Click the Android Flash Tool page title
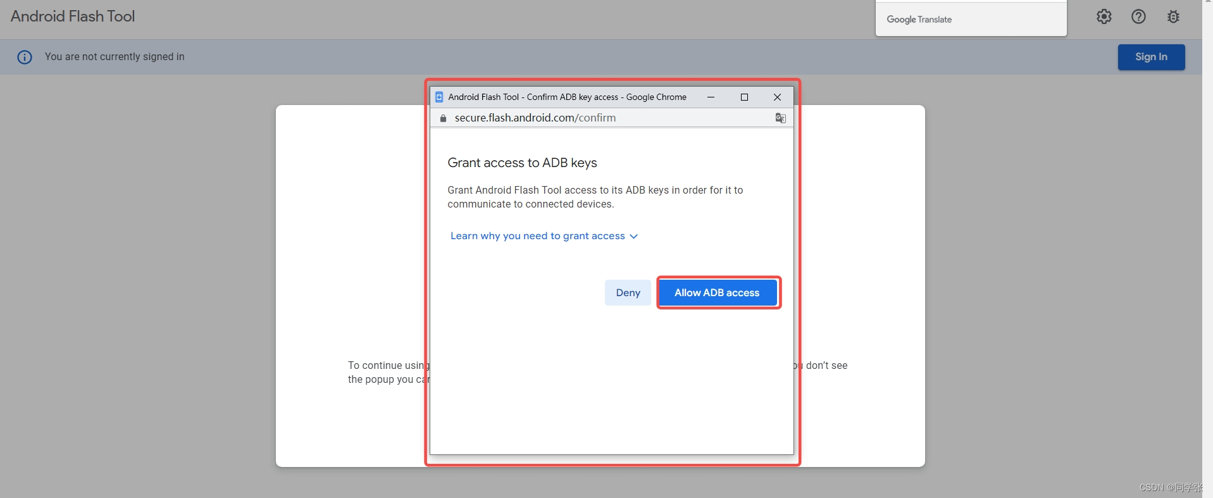1213x498 pixels. 73,16
